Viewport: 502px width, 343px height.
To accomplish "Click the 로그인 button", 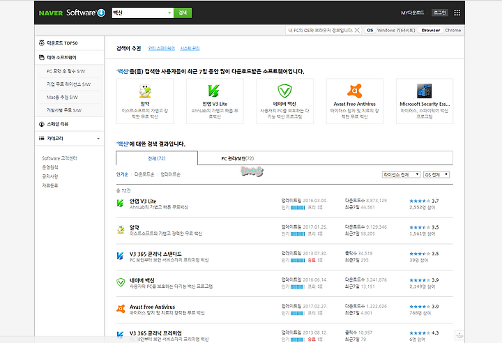I will tap(439, 13).
